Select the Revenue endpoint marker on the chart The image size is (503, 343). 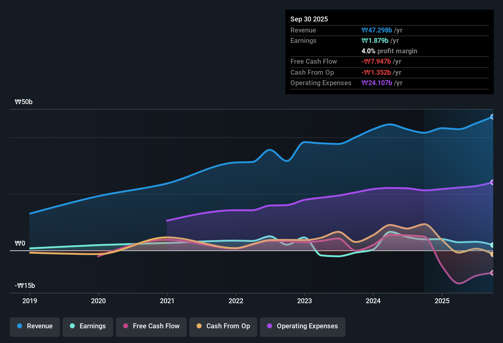pyautogui.click(x=492, y=116)
